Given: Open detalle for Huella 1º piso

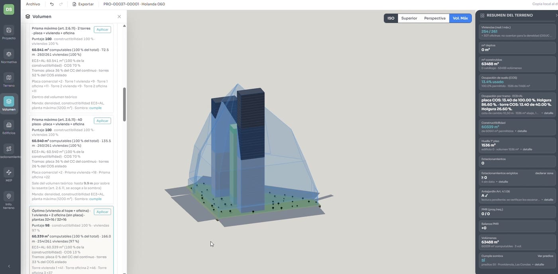Looking at the screenshot, I should [527, 149].
